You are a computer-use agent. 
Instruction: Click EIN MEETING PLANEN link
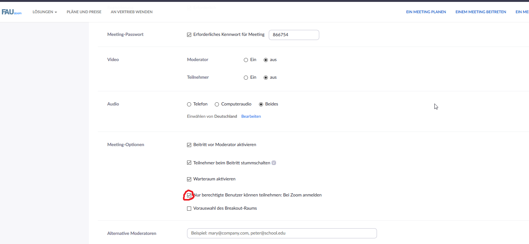(426, 12)
